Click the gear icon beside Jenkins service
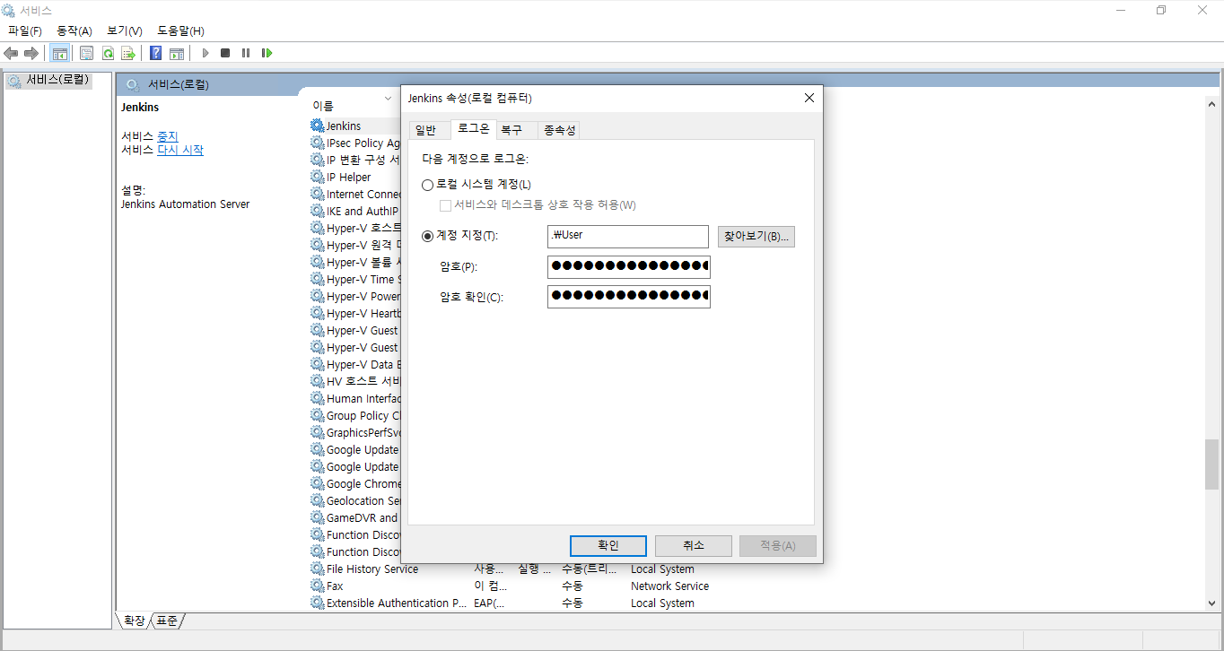1224x651 pixels. click(x=318, y=126)
